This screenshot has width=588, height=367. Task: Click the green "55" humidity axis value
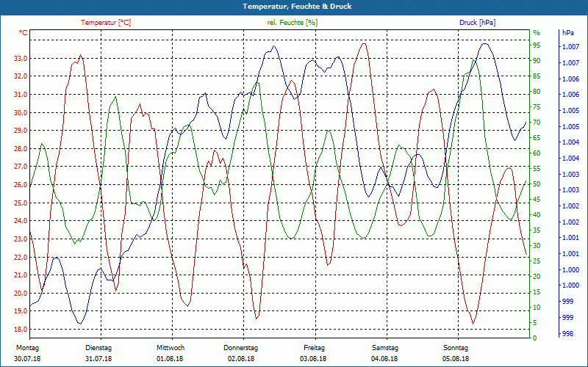pyautogui.click(x=537, y=169)
